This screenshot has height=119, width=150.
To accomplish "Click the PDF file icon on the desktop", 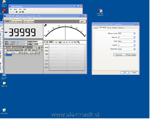I will pyautogui.click(x=100, y=11).
